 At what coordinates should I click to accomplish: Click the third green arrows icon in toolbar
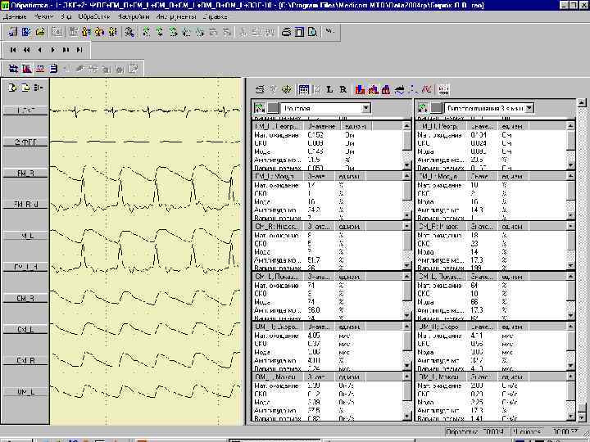point(173,32)
